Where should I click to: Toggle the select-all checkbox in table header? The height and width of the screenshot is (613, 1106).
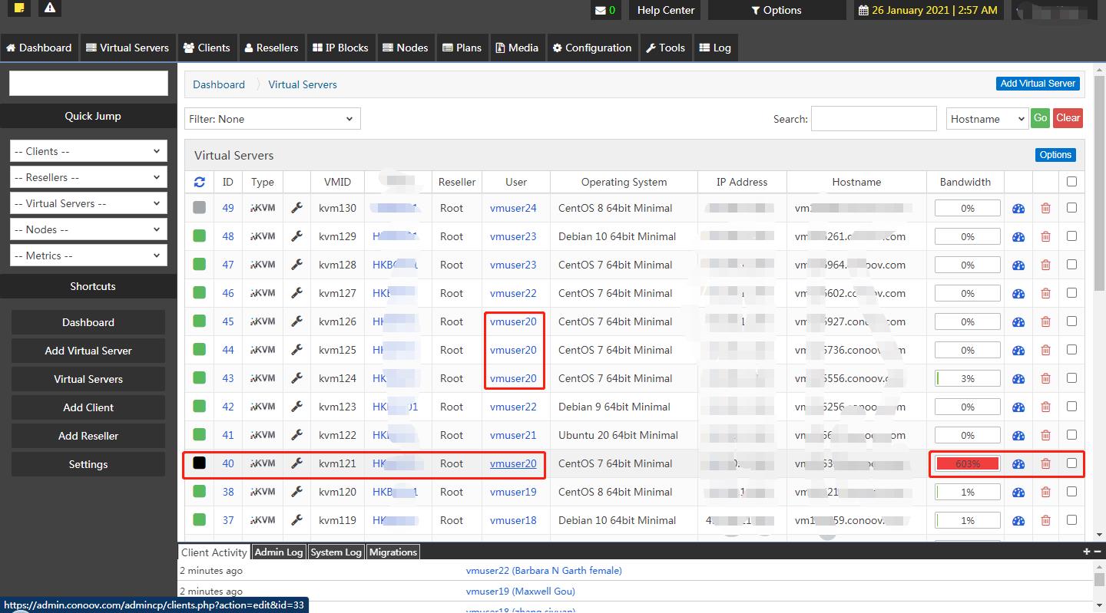point(1071,182)
